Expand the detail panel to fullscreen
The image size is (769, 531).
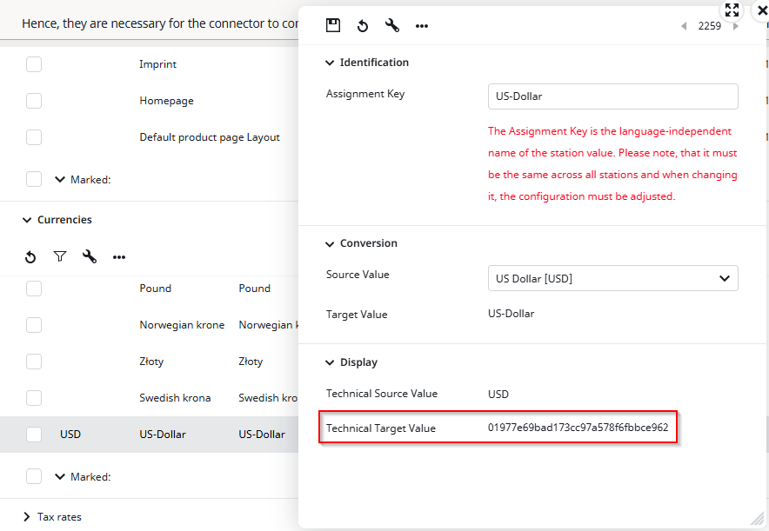pos(732,10)
